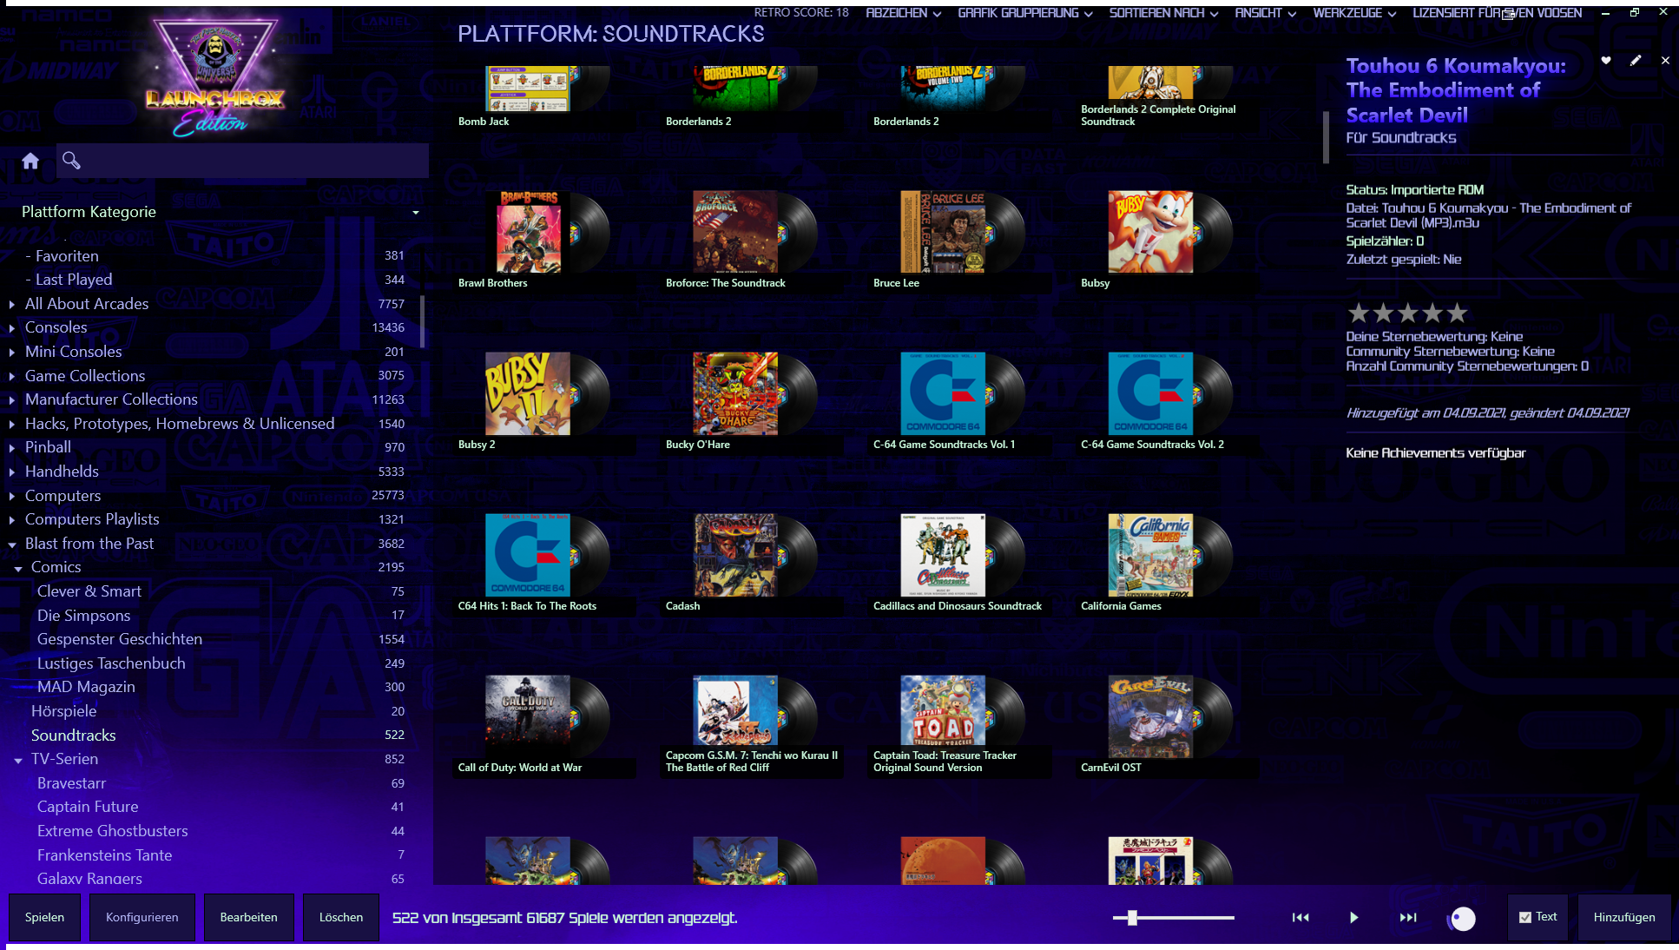Select the Bomb Jack soundtrack

(527, 87)
